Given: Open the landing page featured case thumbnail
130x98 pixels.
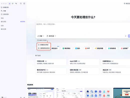Looking at the screenshot, I should [x=41, y=93].
